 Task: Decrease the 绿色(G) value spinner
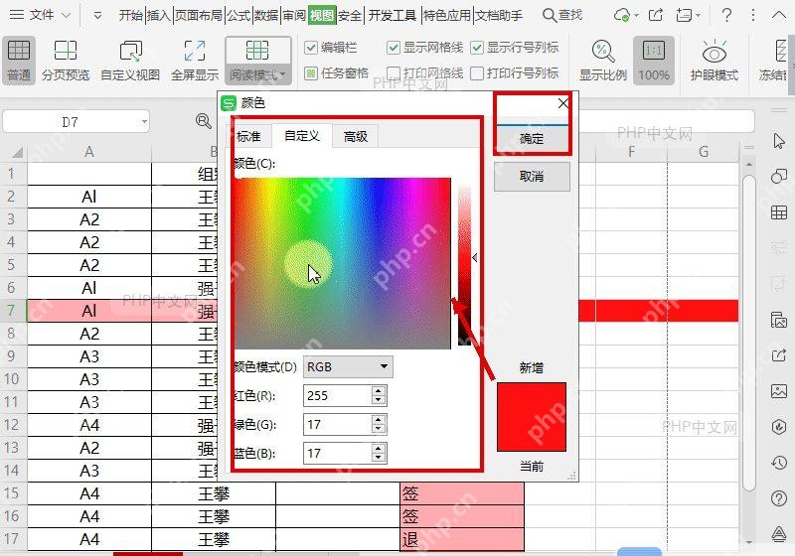tap(379, 429)
